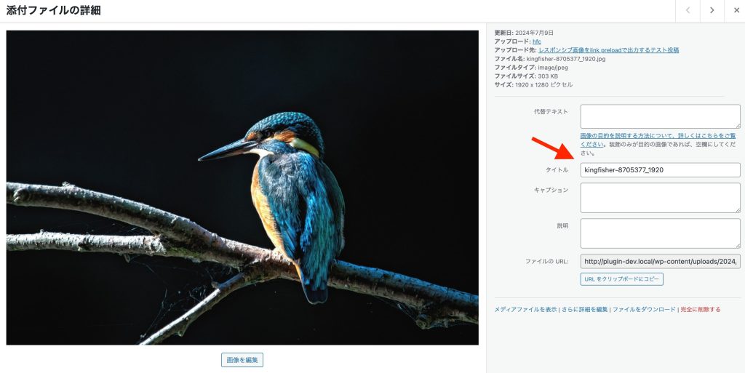This screenshot has width=745, height=373.
Task: Click the red 完全に削除する link
Action: point(701,310)
